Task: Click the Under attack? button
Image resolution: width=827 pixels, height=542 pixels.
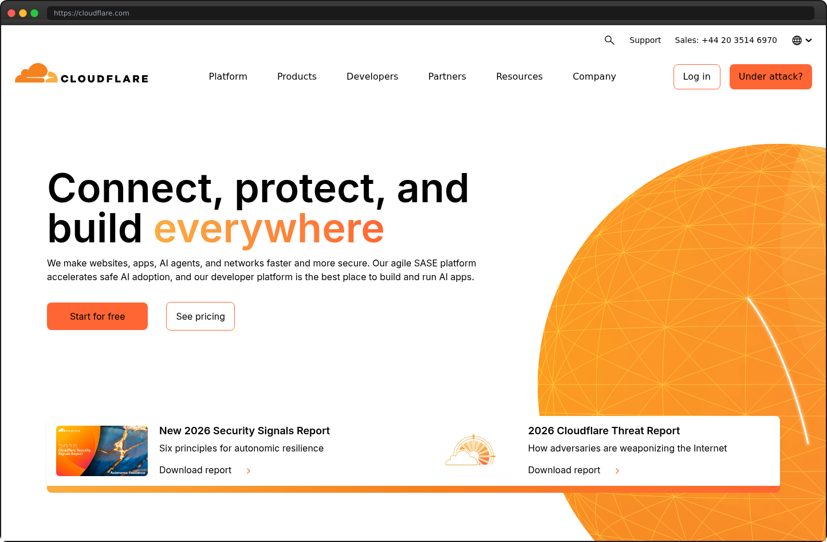Action: click(x=770, y=76)
